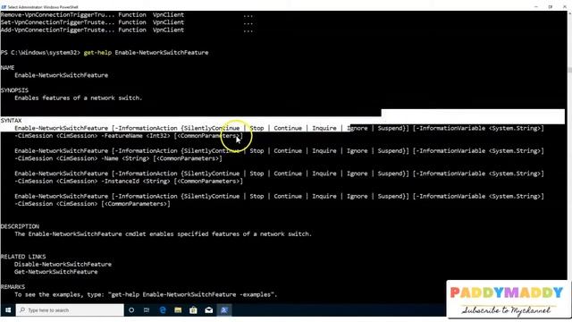Open Microsoft Store from the taskbar
572x322 pixels.
click(193, 310)
